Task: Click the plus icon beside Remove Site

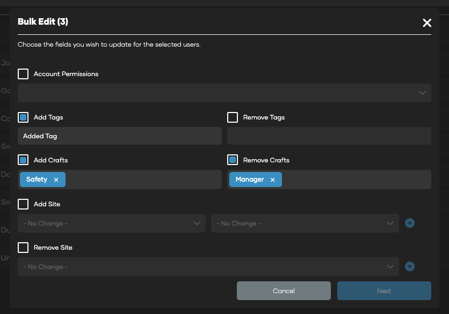Action: click(409, 266)
